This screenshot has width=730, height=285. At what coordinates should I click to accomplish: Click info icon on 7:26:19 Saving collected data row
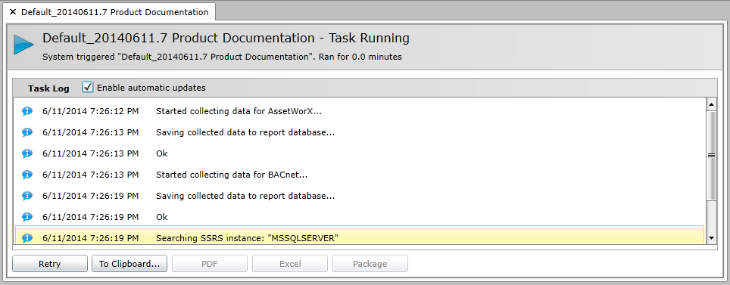click(27, 196)
